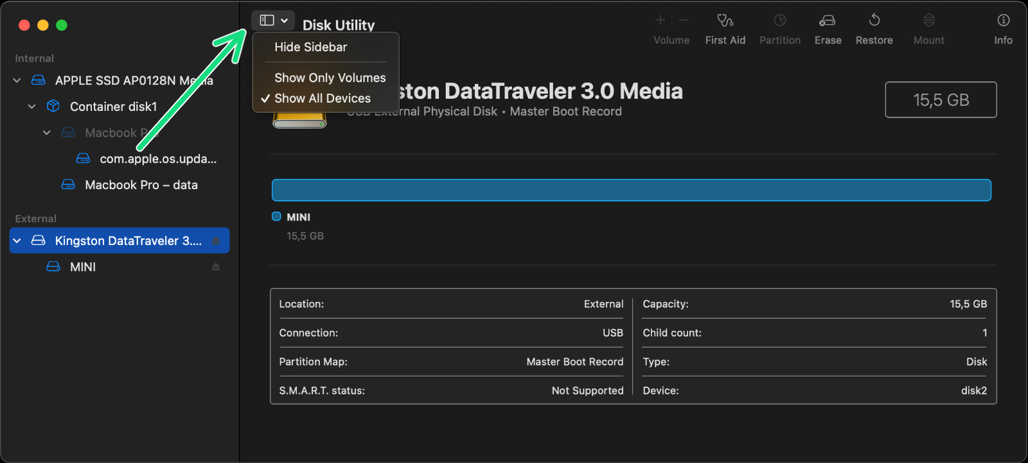Click the Disk Utility window title

[339, 25]
